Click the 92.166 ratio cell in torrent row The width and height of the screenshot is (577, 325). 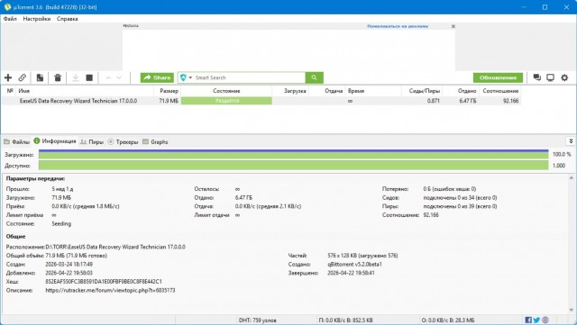(x=511, y=101)
